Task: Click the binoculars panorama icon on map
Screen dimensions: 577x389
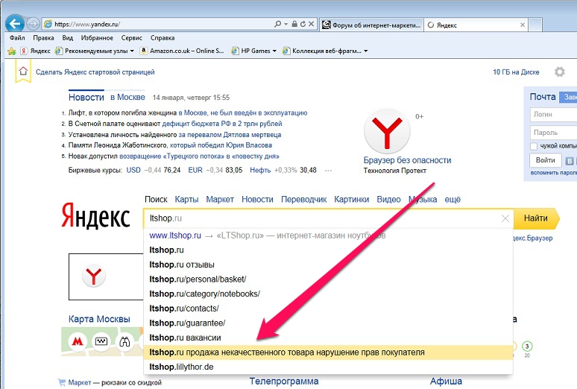Action: [x=124, y=342]
